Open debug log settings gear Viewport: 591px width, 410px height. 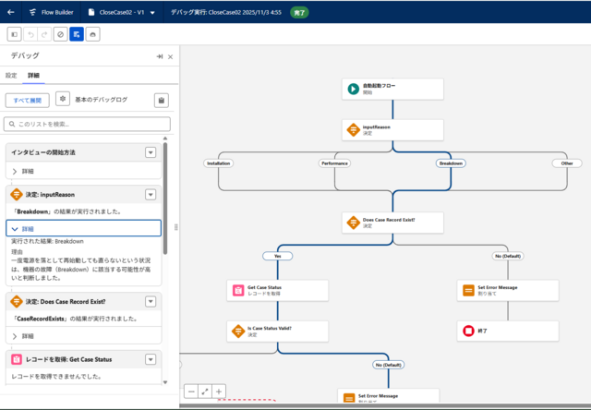click(x=63, y=99)
